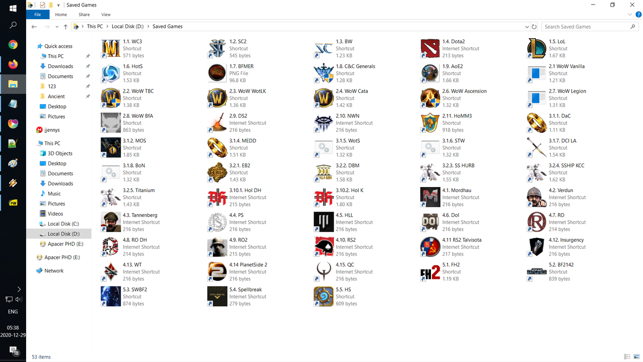Select the 1.5. LoL icon
Image resolution: width=643 pixels, height=362 pixels.
[537, 48]
